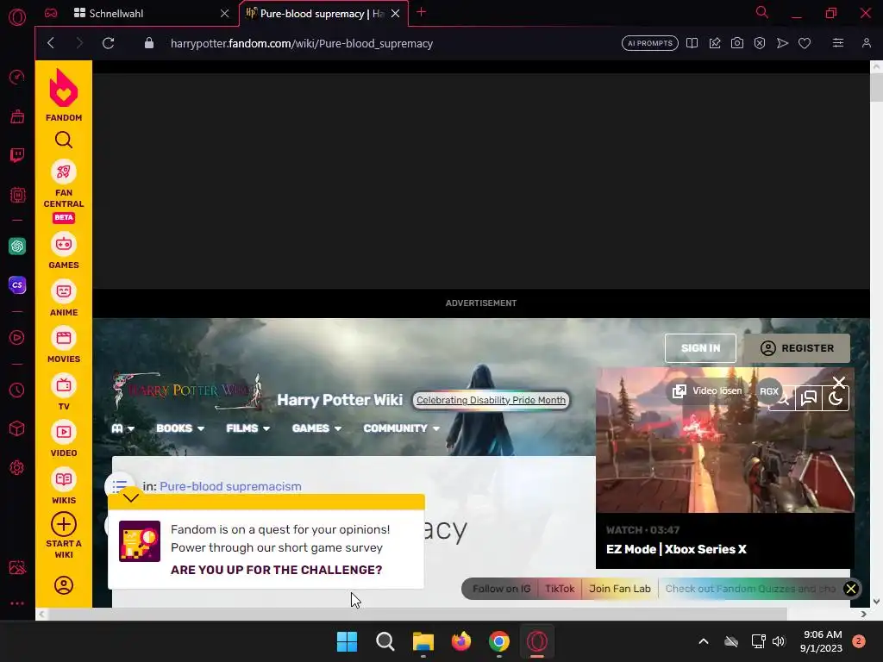Open File Explorer from taskbar
This screenshot has height=662, width=883.
click(x=423, y=641)
